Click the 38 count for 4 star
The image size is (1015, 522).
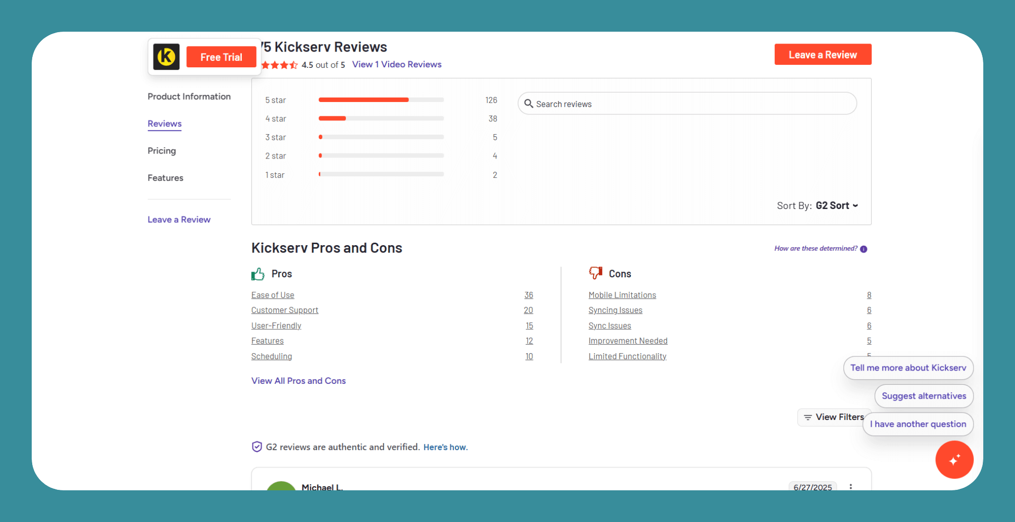pos(493,119)
